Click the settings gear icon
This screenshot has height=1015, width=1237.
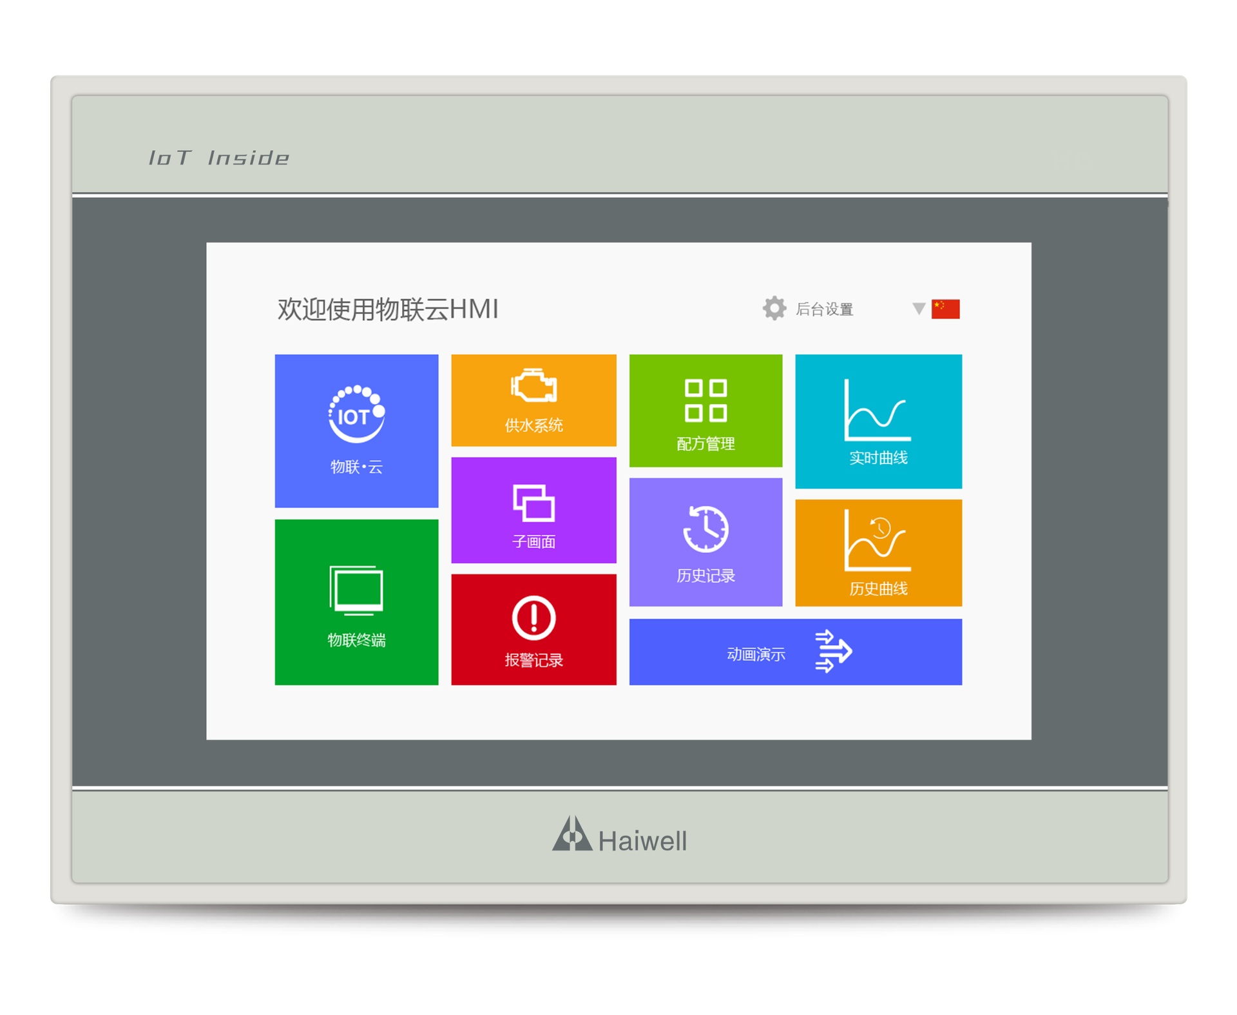pyautogui.click(x=775, y=309)
